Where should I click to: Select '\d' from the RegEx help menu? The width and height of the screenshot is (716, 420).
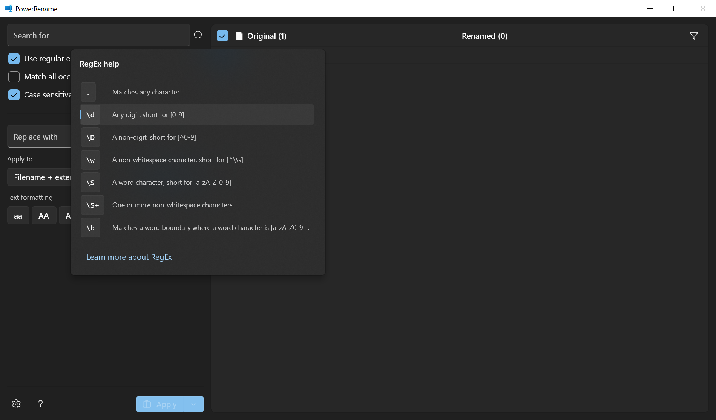196,114
